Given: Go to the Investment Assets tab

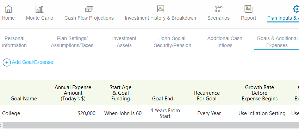Looking at the screenshot, I should [124, 42].
